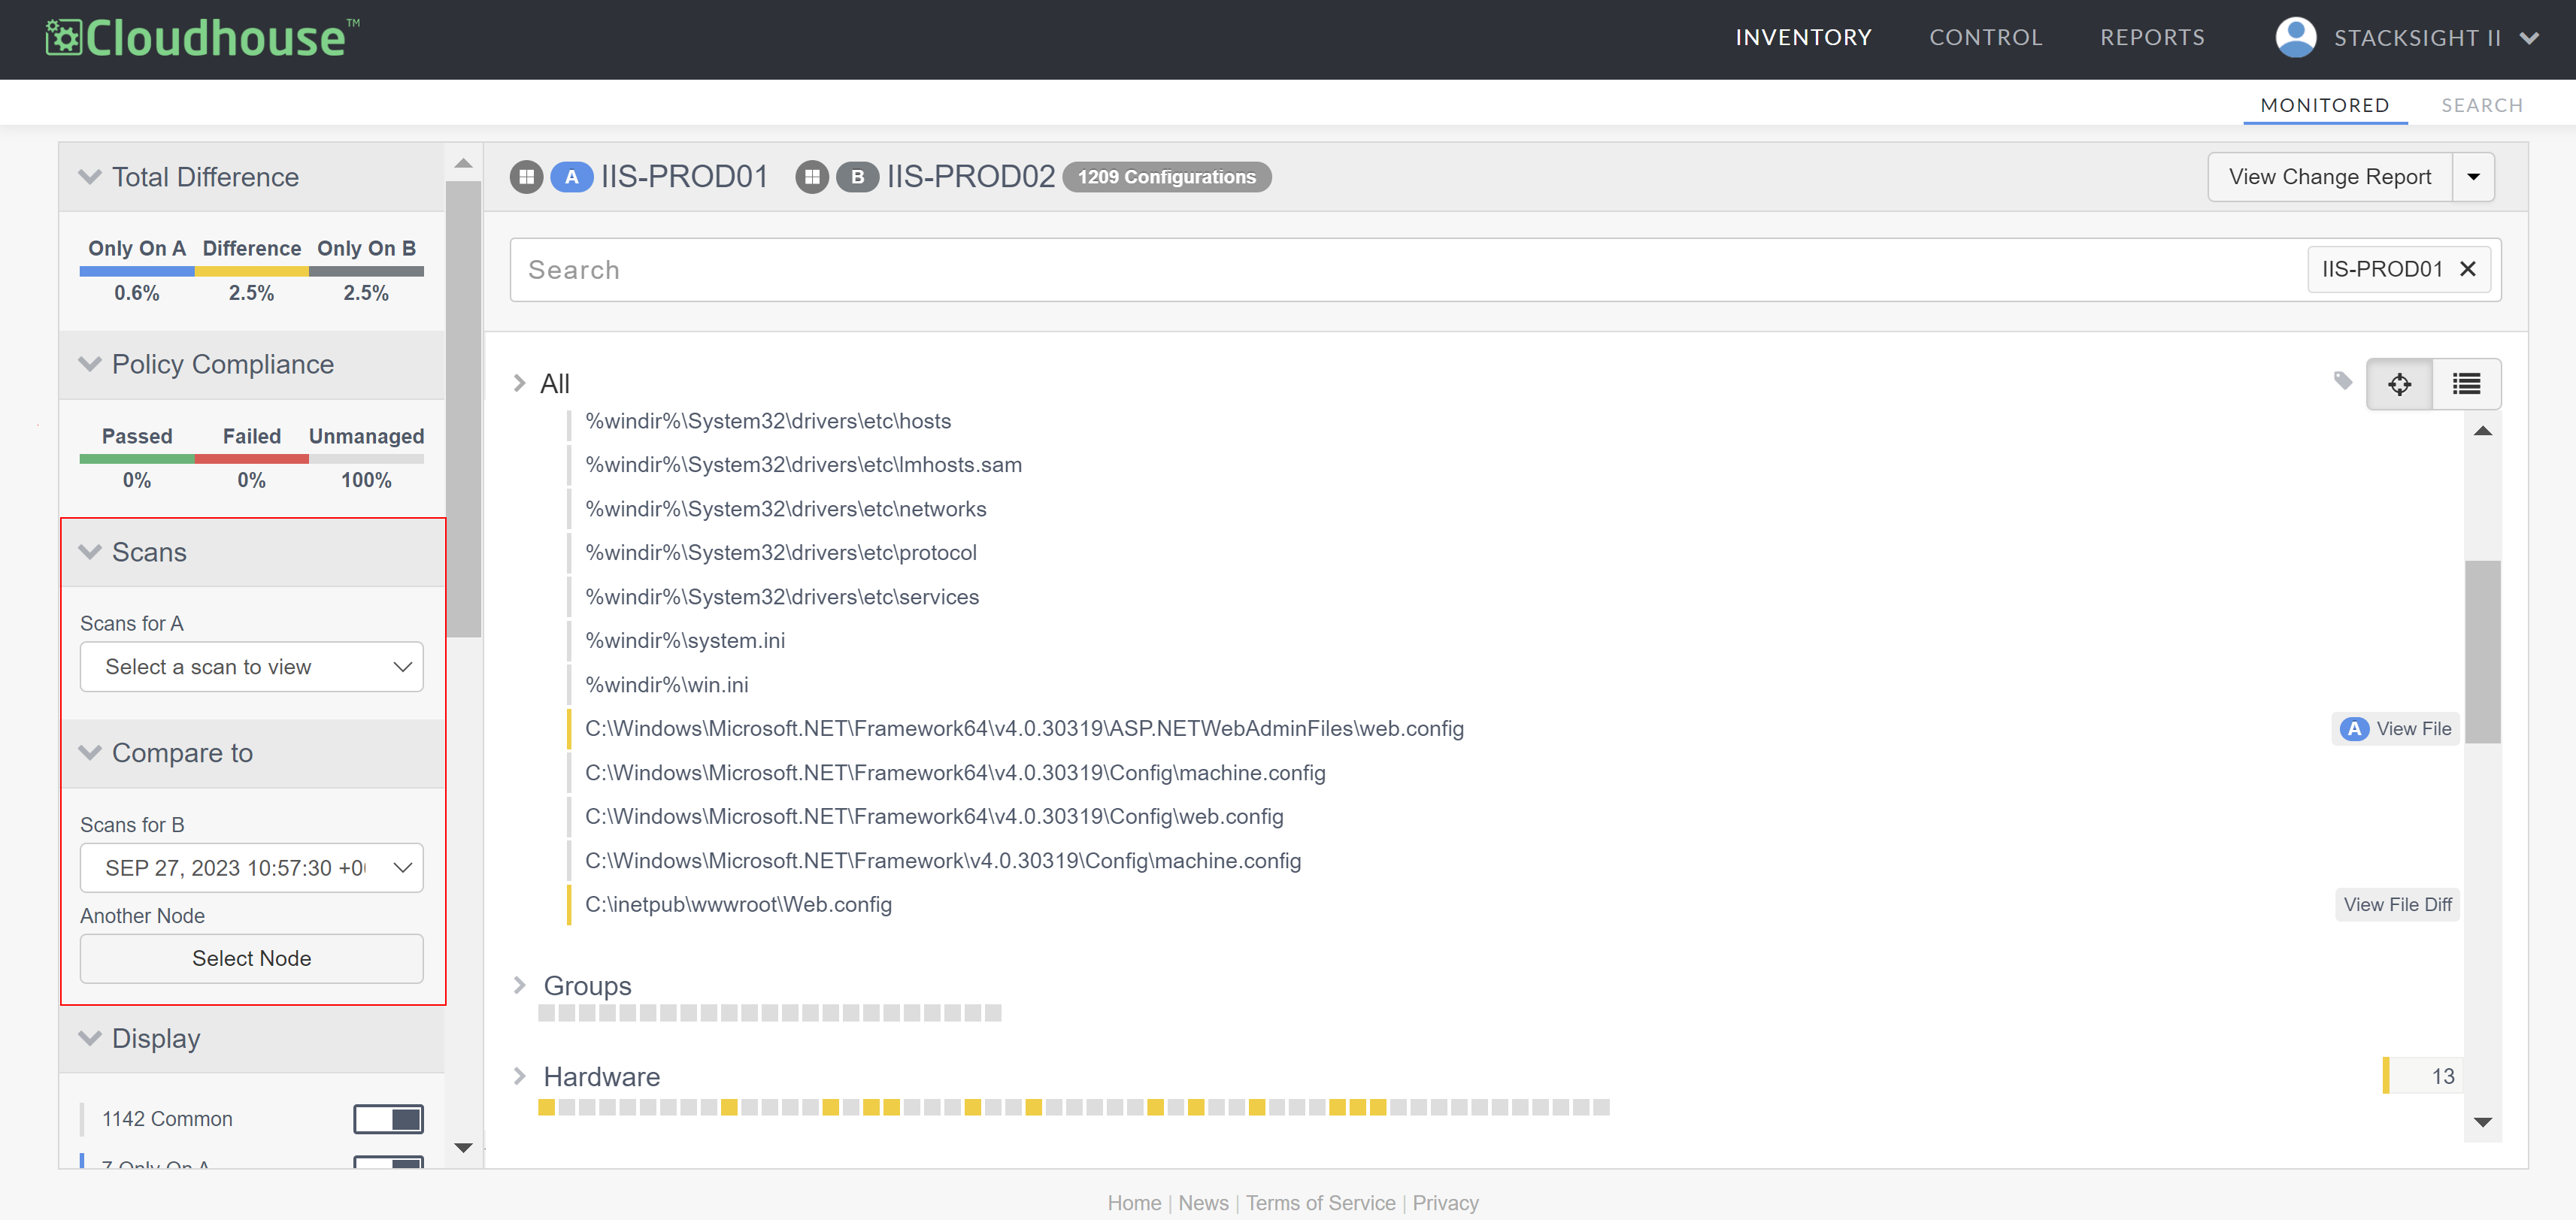Screen dimensions: 2576x1220
Task: Select the Framework64 Config\web.config entry
Action: (x=934, y=817)
